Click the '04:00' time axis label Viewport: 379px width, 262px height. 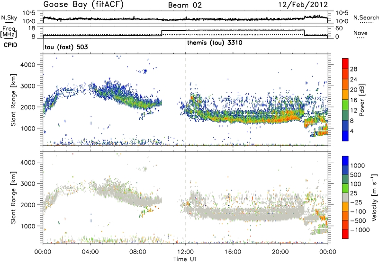pos(90,252)
